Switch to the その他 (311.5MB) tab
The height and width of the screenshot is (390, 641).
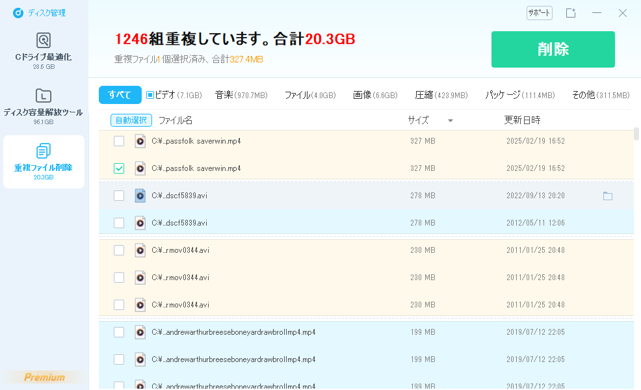point(601,96)
